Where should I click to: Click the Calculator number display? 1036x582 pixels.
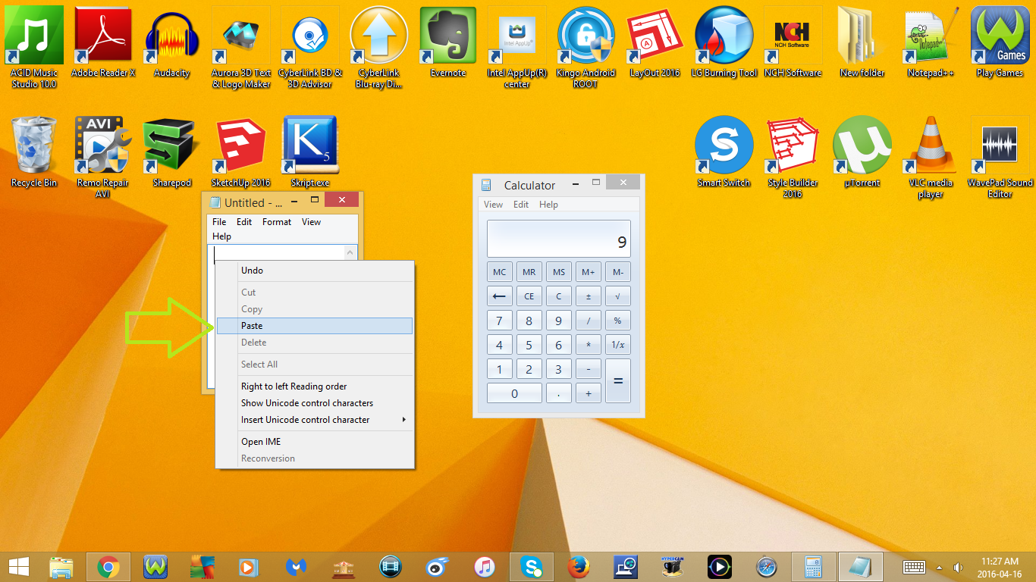coord(559,239)
